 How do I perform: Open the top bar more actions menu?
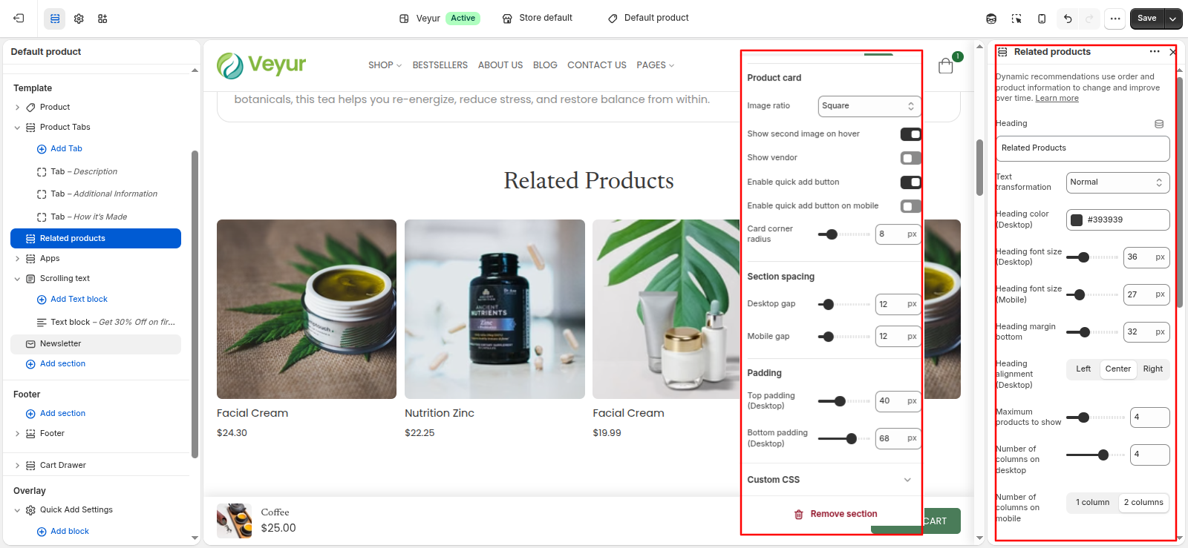[1115, 19]
